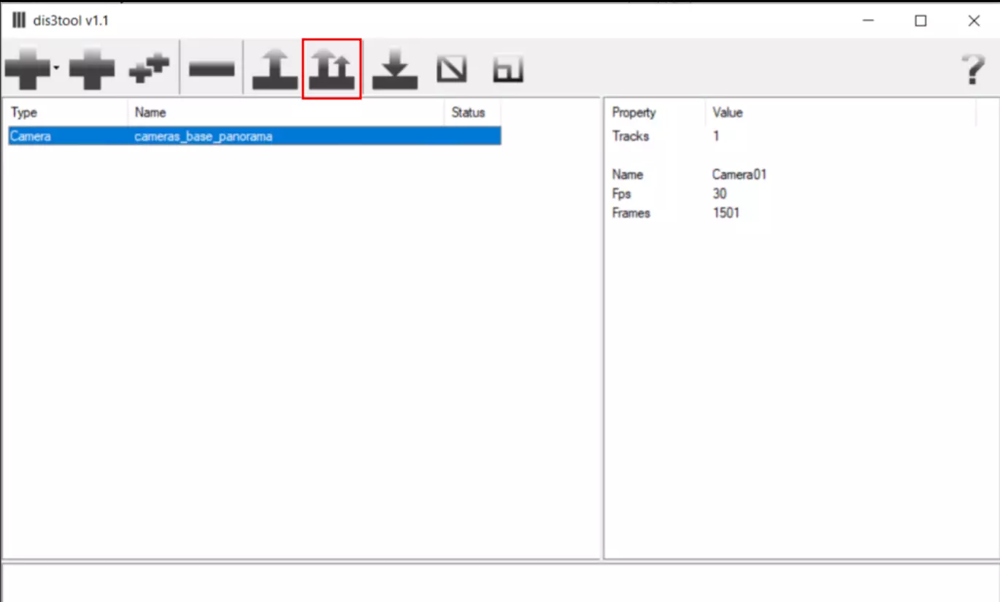Sort list by Name column header in file list
This screenshot has height=602, width=1000.
coord(286,112)
